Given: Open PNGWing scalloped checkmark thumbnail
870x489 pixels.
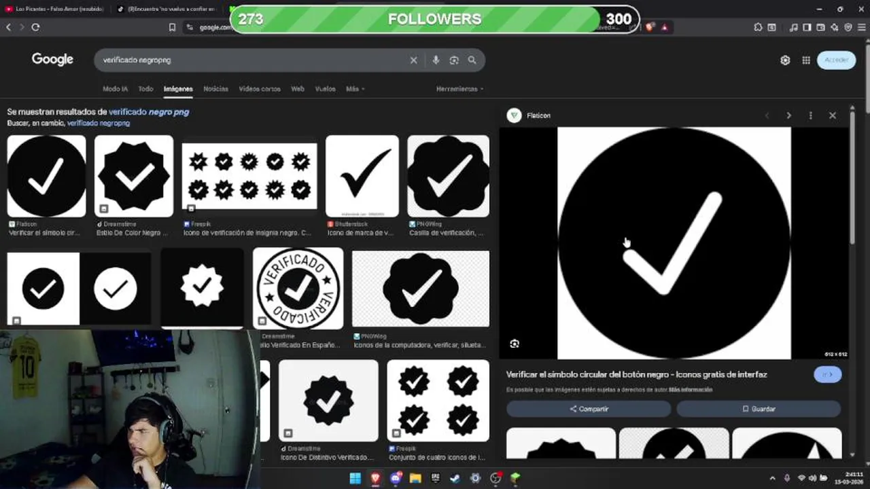Looking at the screenshot, I should click(448, 176).
